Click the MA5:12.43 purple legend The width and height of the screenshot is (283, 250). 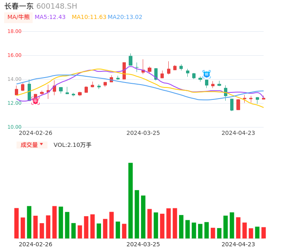pyautogui.click(x=50, y=17)
